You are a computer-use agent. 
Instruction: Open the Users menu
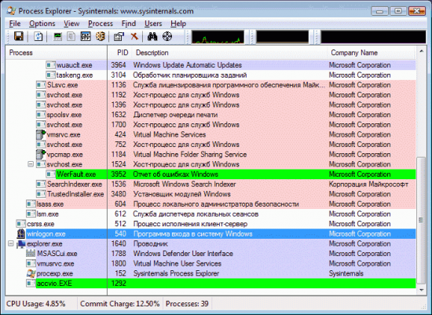pos(153,24)
